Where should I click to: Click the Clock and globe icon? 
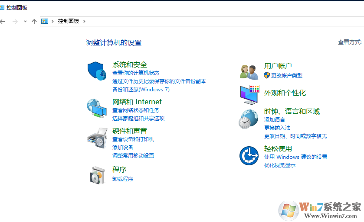point(249,119)
